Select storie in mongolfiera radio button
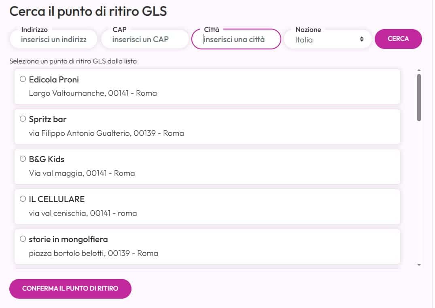 tap(23, 239)
